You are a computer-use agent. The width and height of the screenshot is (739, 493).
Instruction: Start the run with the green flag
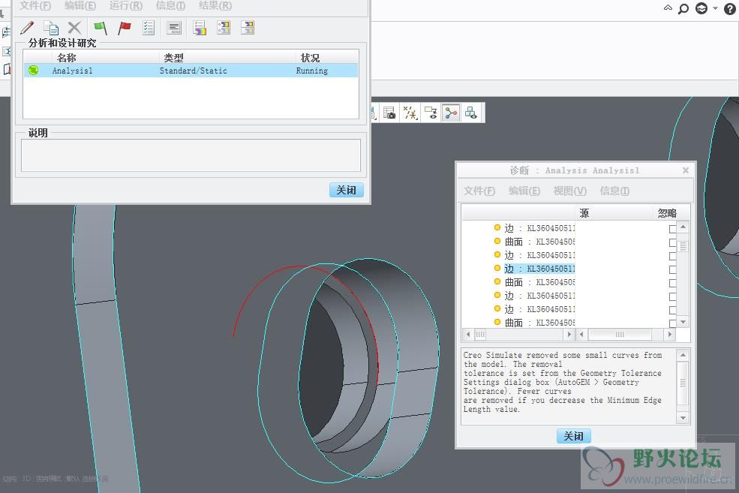pos(101,28)
